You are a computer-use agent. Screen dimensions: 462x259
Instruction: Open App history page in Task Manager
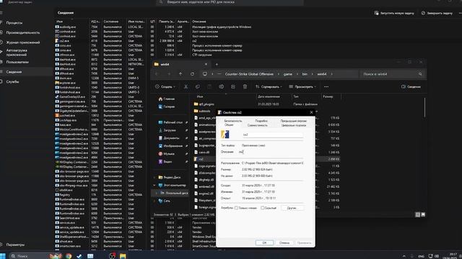click(x=23, y=42)
